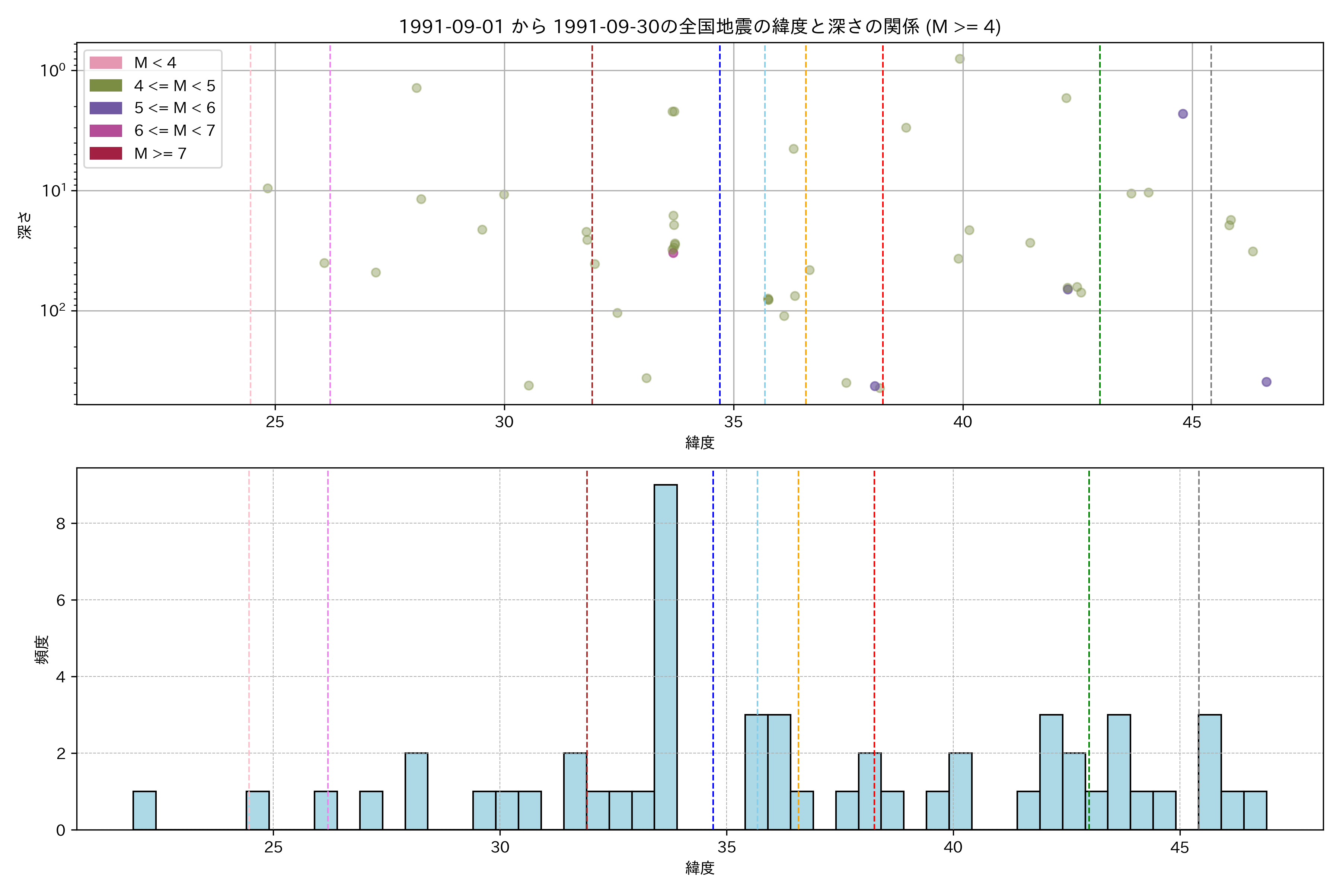
Task: Click the leftmost histogram bar near latitude 22
Action: tap(144, 810)
